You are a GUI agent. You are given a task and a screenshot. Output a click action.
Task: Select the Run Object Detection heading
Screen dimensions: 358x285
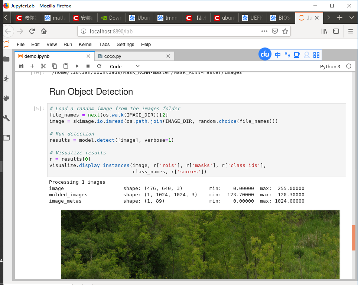[91, 92]
